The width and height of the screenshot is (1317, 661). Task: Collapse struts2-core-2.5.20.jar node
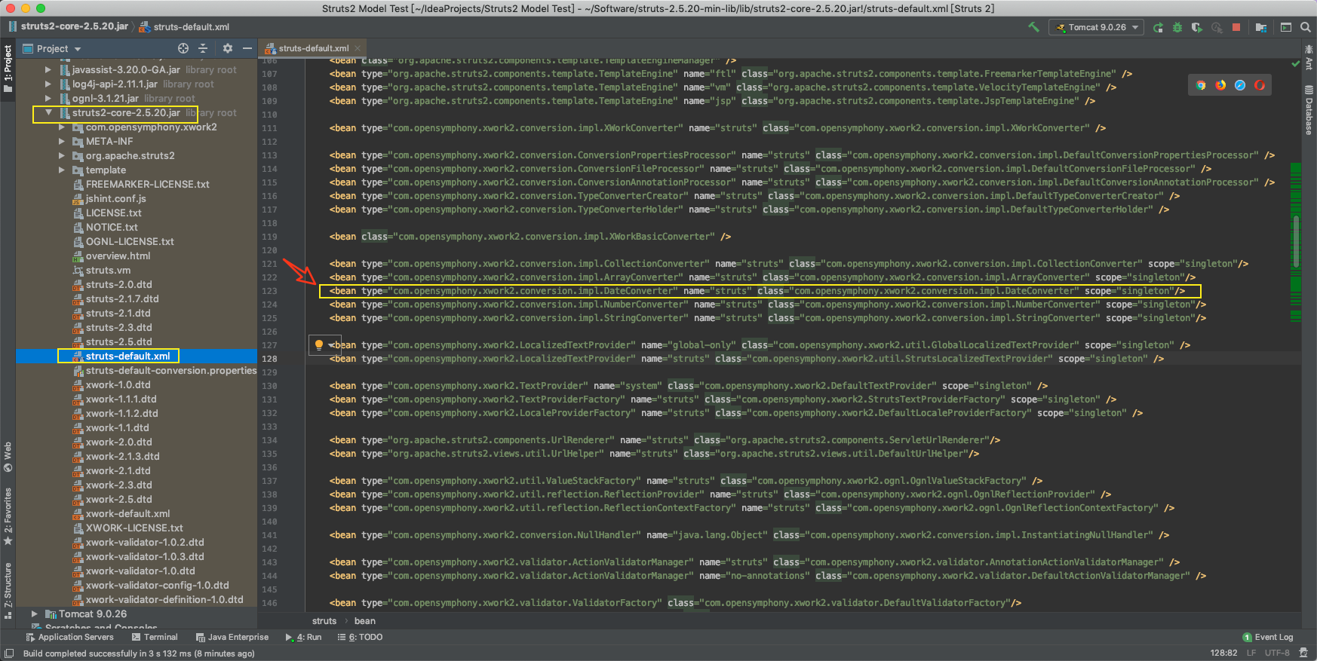48,113
